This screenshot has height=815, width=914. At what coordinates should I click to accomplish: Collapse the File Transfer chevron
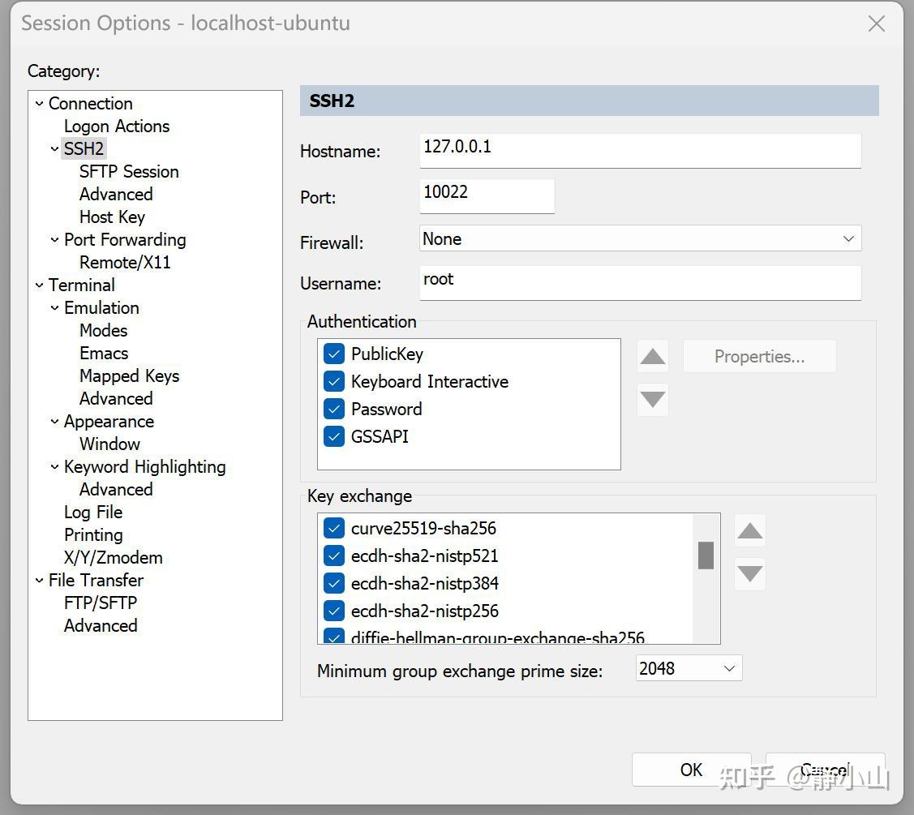coord(39,581)
